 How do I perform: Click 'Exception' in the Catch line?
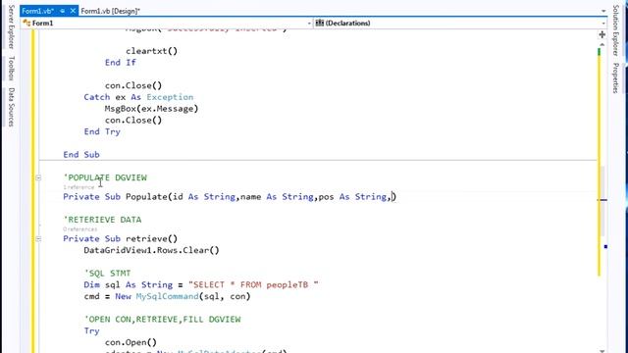pyautogui.click(x=170, y=97)
